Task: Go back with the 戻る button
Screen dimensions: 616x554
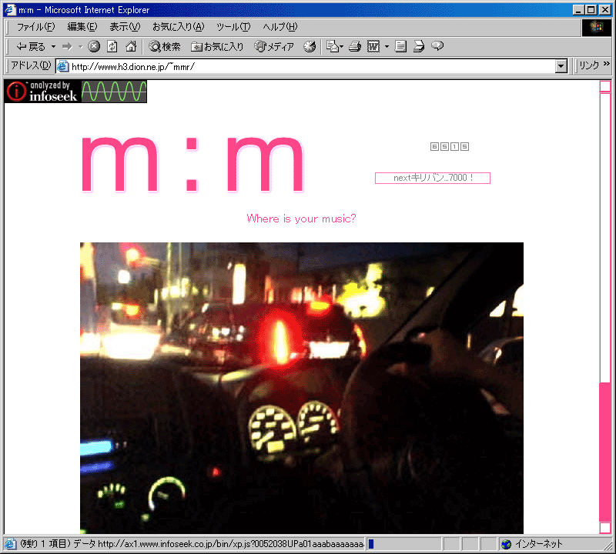Action: 30,47
